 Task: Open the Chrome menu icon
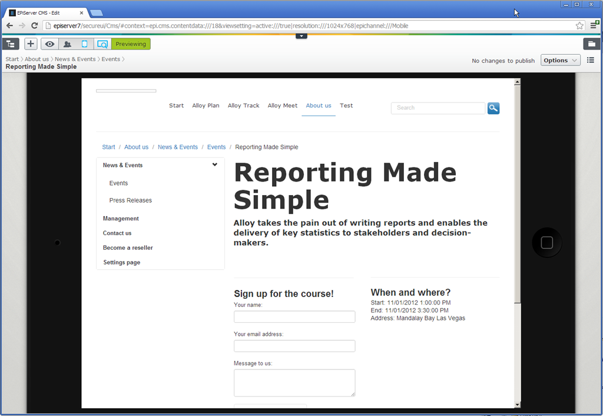(594, 26)
